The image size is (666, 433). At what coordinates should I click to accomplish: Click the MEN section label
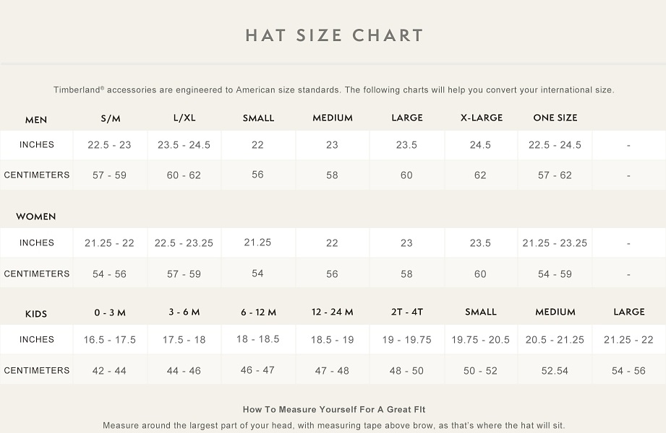click(36, 120)
